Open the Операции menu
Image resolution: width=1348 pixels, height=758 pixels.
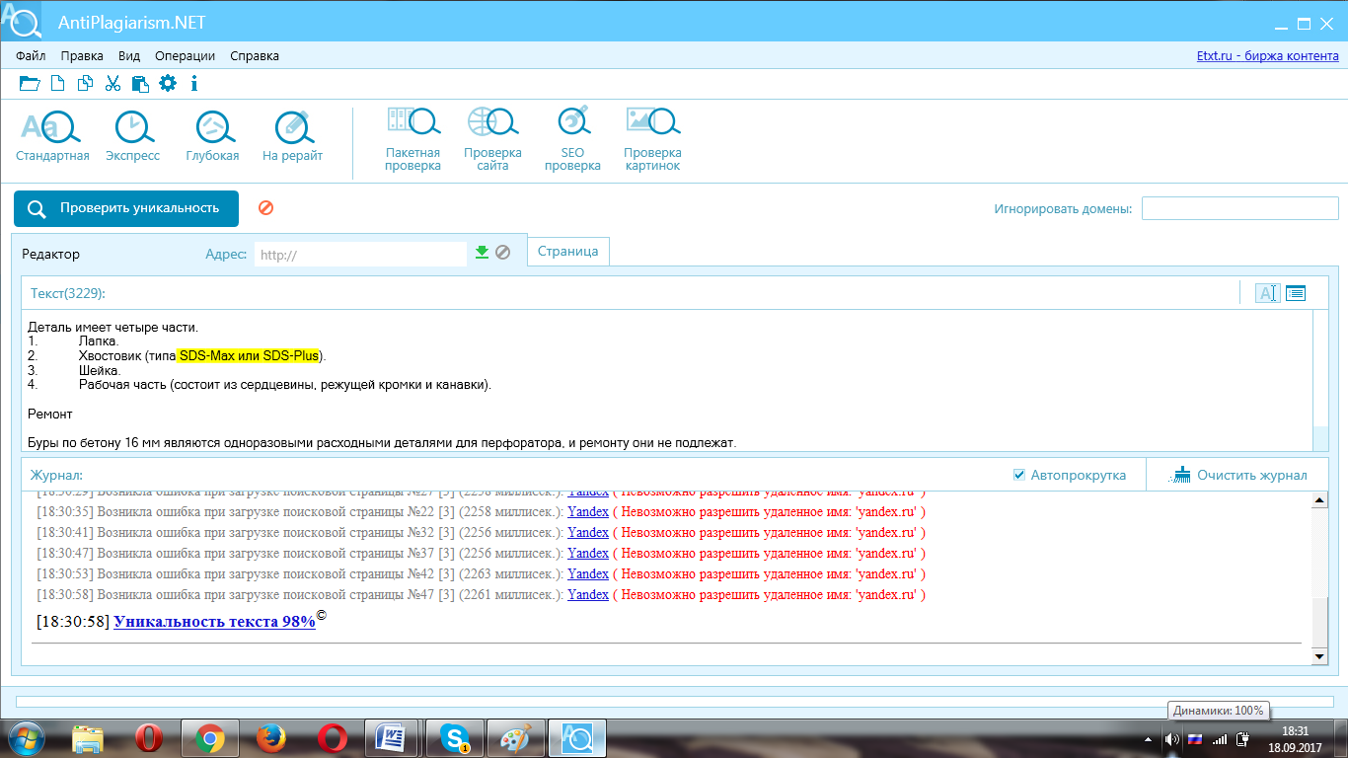[x=186, y=56]
